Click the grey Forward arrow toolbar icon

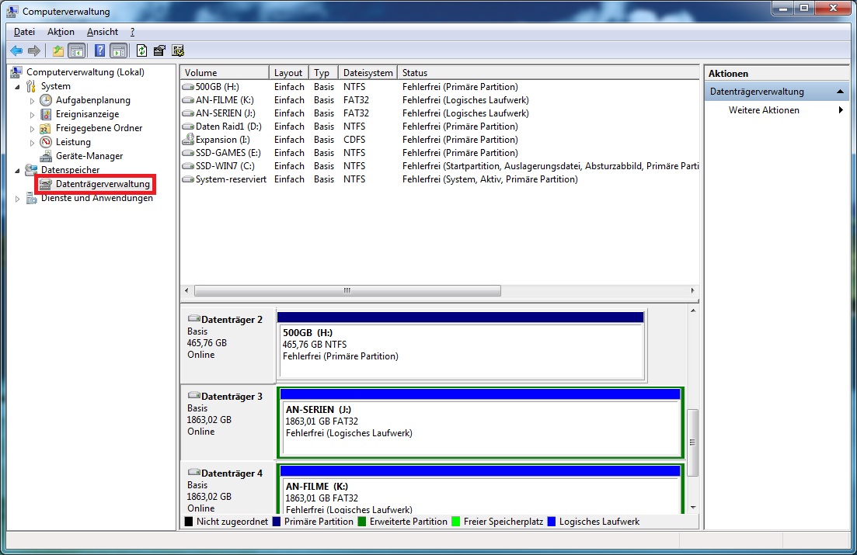click(34, 50)
